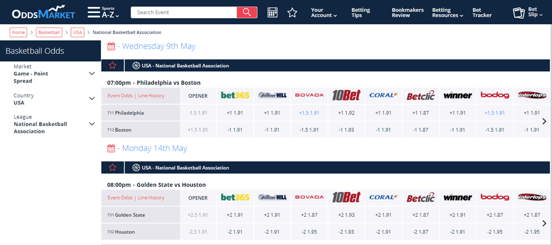Open Event Odds for Philadelphia vs Boston
552x245 pixels.
(120, 96)
